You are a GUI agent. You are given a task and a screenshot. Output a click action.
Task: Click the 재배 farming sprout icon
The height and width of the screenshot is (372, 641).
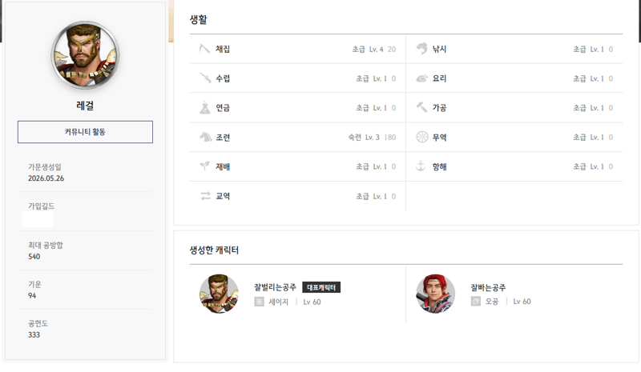pos(205,166)
